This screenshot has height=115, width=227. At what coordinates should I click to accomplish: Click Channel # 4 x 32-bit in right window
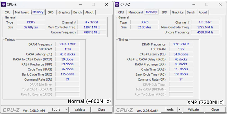[205, 22]
